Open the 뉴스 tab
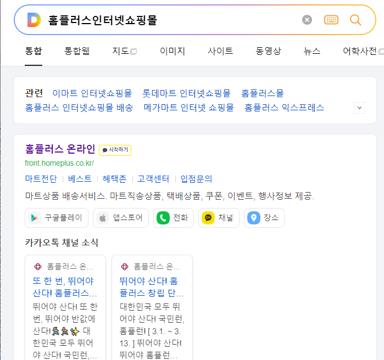 pos(311,51)
